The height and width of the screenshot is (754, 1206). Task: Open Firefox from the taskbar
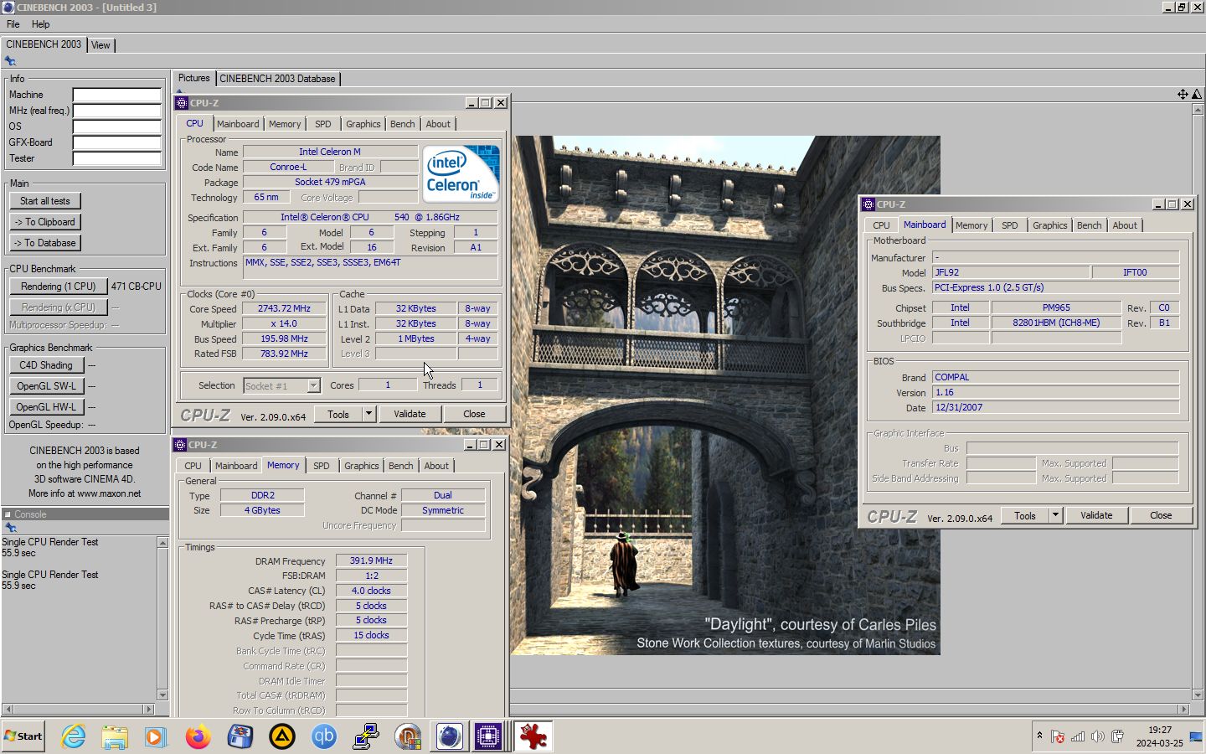tap(198, 736)
